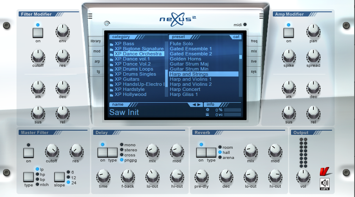Select the hp filter type option
Image resolution: width=355 pixels, height=197 pixels.
40,175
